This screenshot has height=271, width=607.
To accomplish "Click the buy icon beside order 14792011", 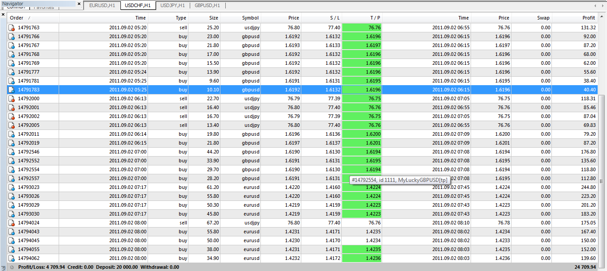I will tap(12, 134).
